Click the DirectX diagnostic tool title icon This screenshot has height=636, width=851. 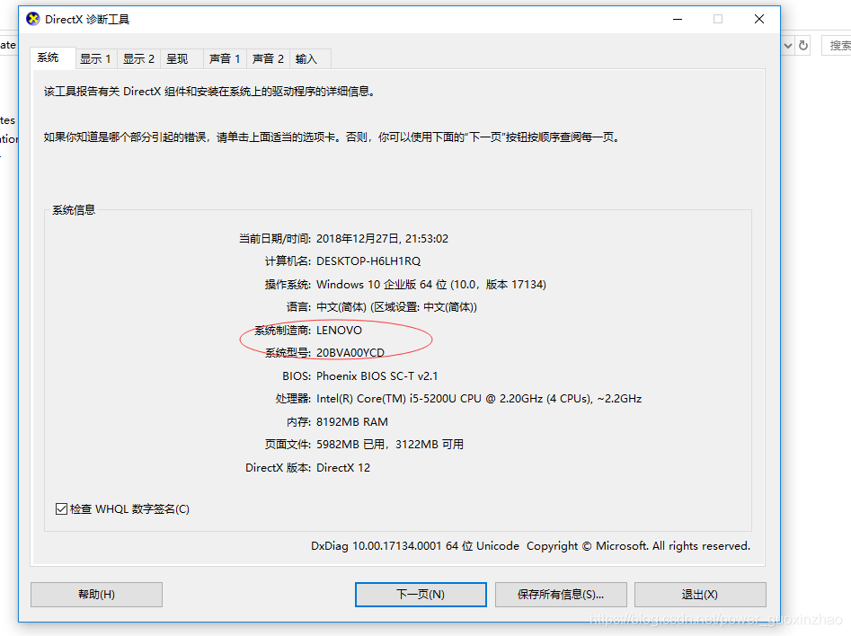(x=33, y=19)
